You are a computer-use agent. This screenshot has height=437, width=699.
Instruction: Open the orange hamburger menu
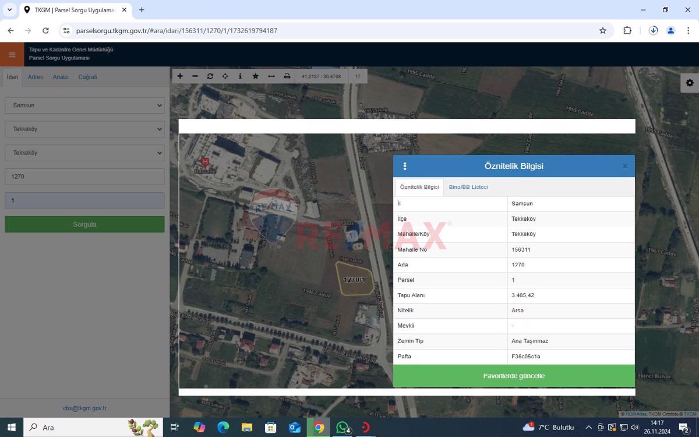pyautogui.click(x=12, y=55)
